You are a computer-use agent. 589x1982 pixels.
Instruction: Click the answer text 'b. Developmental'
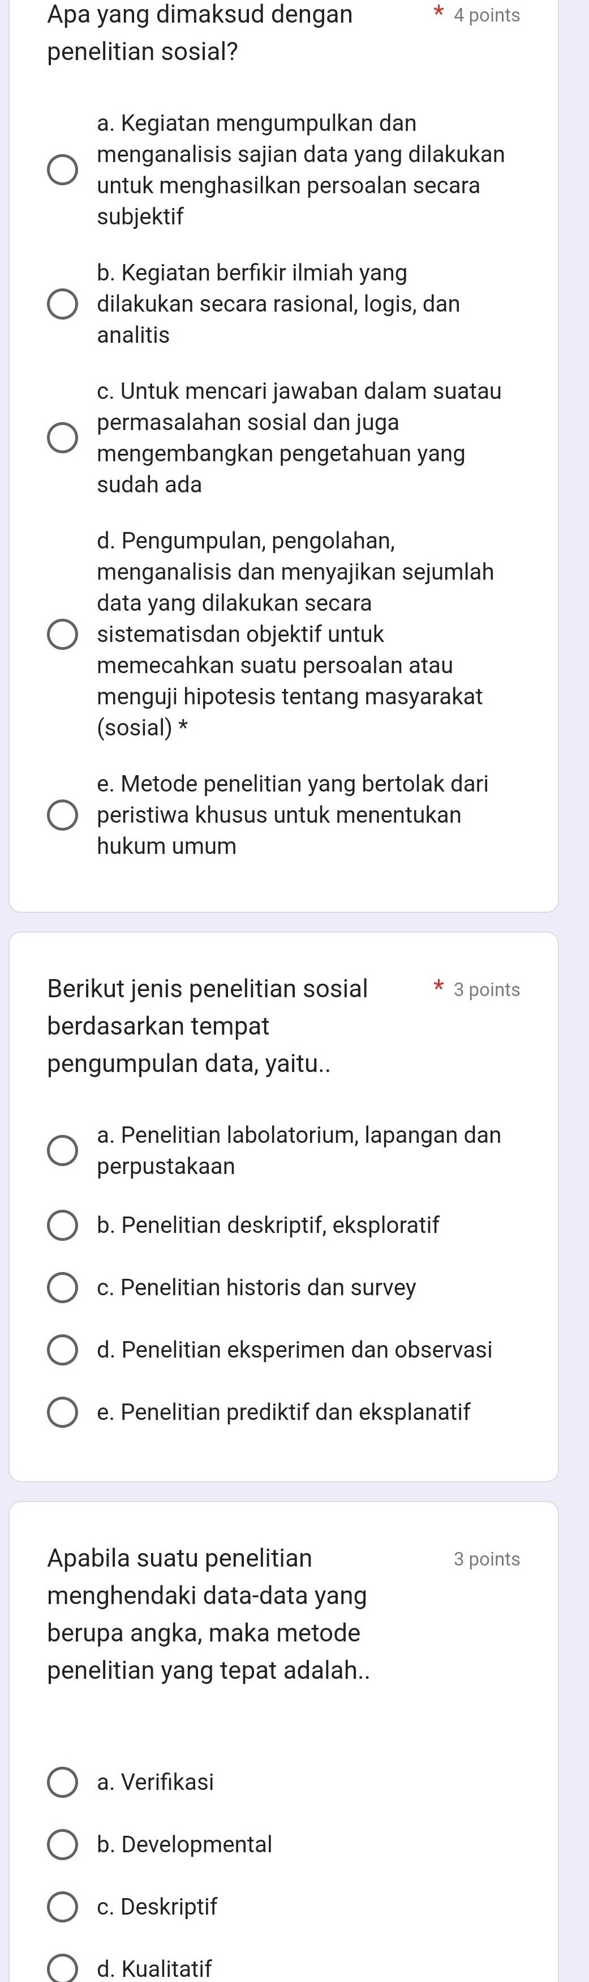pyautogui.click(x=184, y=1844)
